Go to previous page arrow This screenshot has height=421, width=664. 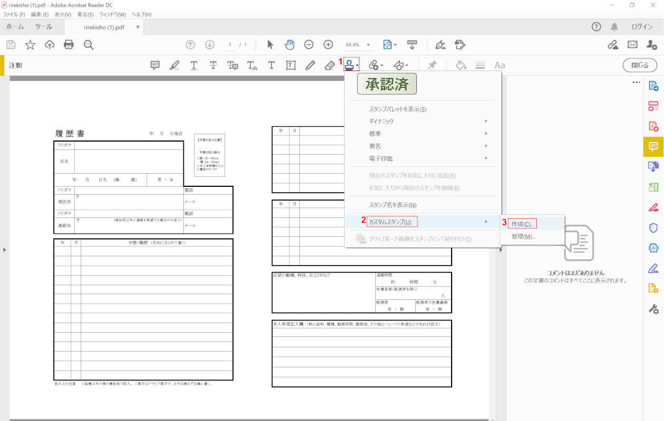tap(191, 45)
